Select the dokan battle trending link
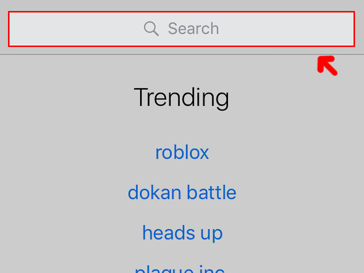Screen dimensions: 364x273 [182, 192]
